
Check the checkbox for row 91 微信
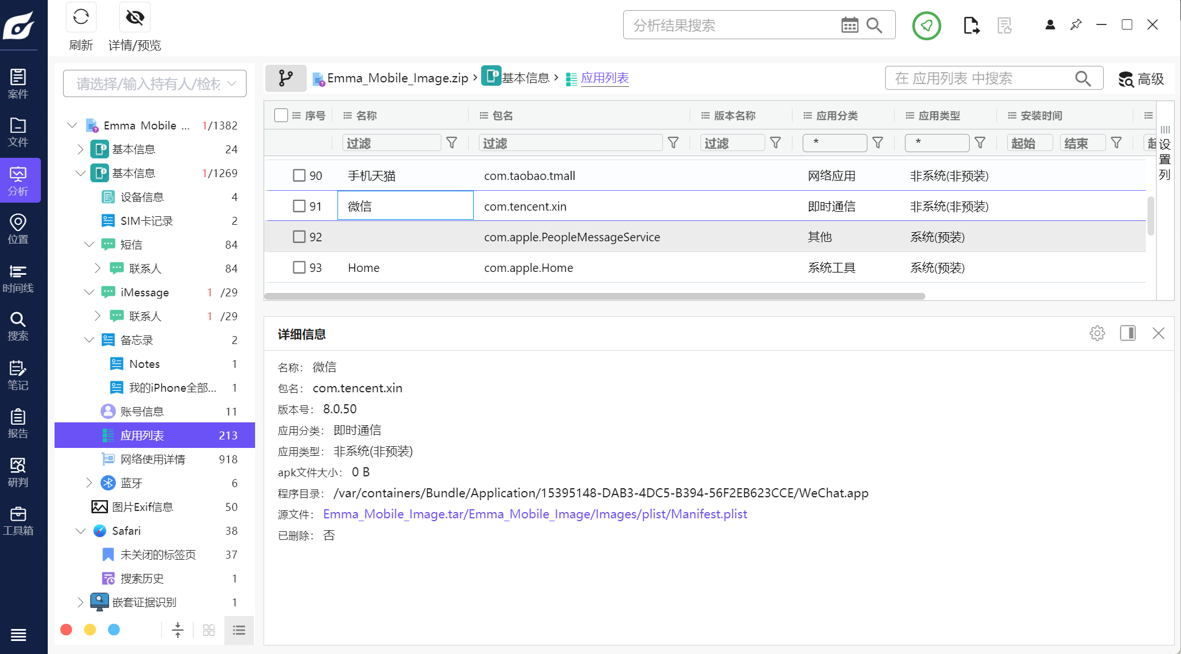point(299,206)
